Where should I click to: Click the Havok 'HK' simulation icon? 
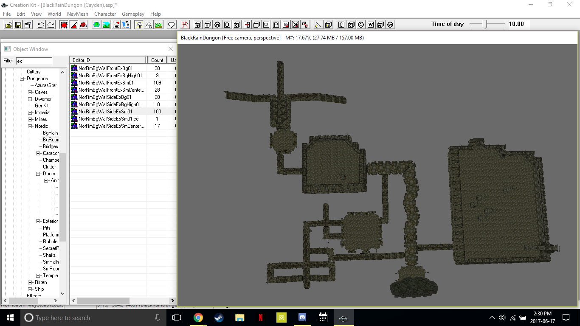(x=115, y=25)
